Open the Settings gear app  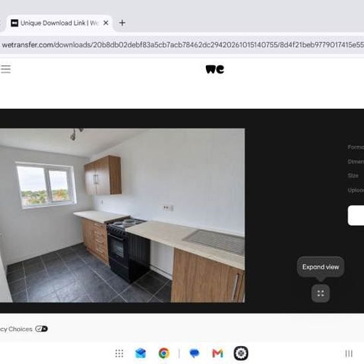[x=241, y=353]
